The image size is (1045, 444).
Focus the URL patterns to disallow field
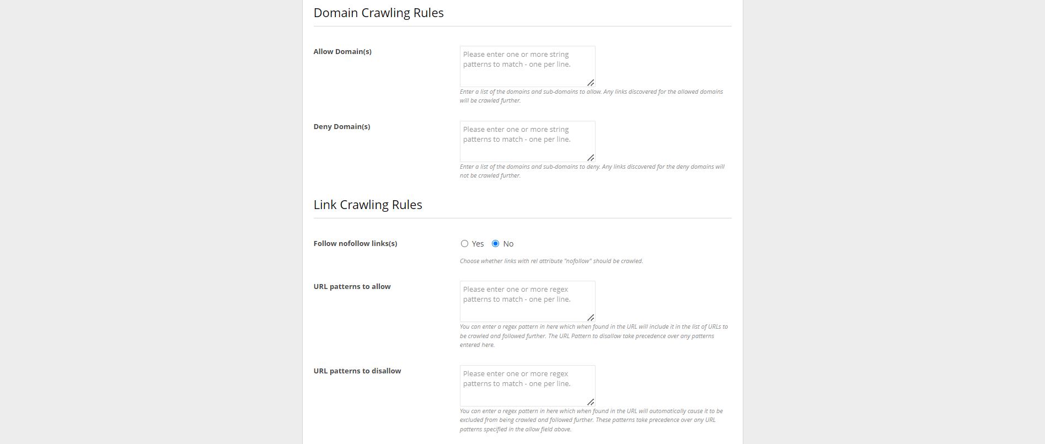click(x=527, y=386)
